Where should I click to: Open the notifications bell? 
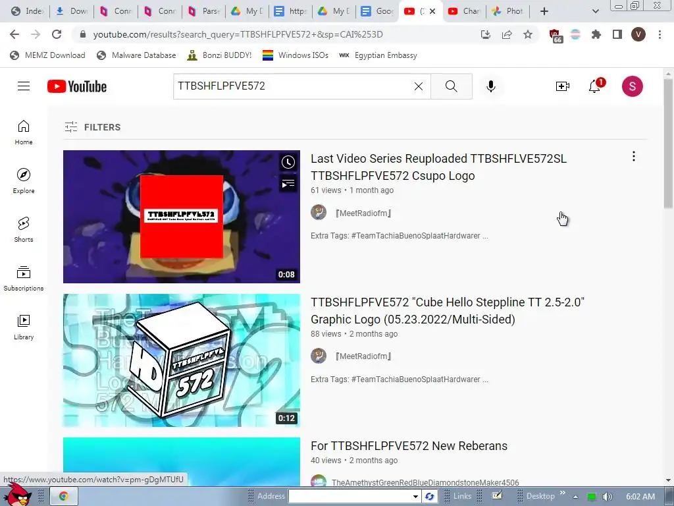click(595, 86)
